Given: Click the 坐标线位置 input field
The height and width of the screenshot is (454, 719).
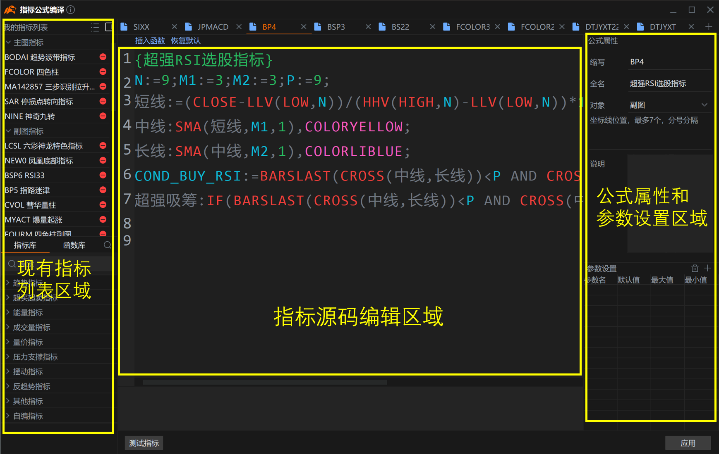Looking at the screenshot, I should click(649, 138).
